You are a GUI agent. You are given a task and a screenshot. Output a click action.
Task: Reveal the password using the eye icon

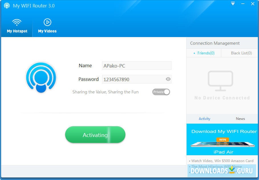click(168, 79)
